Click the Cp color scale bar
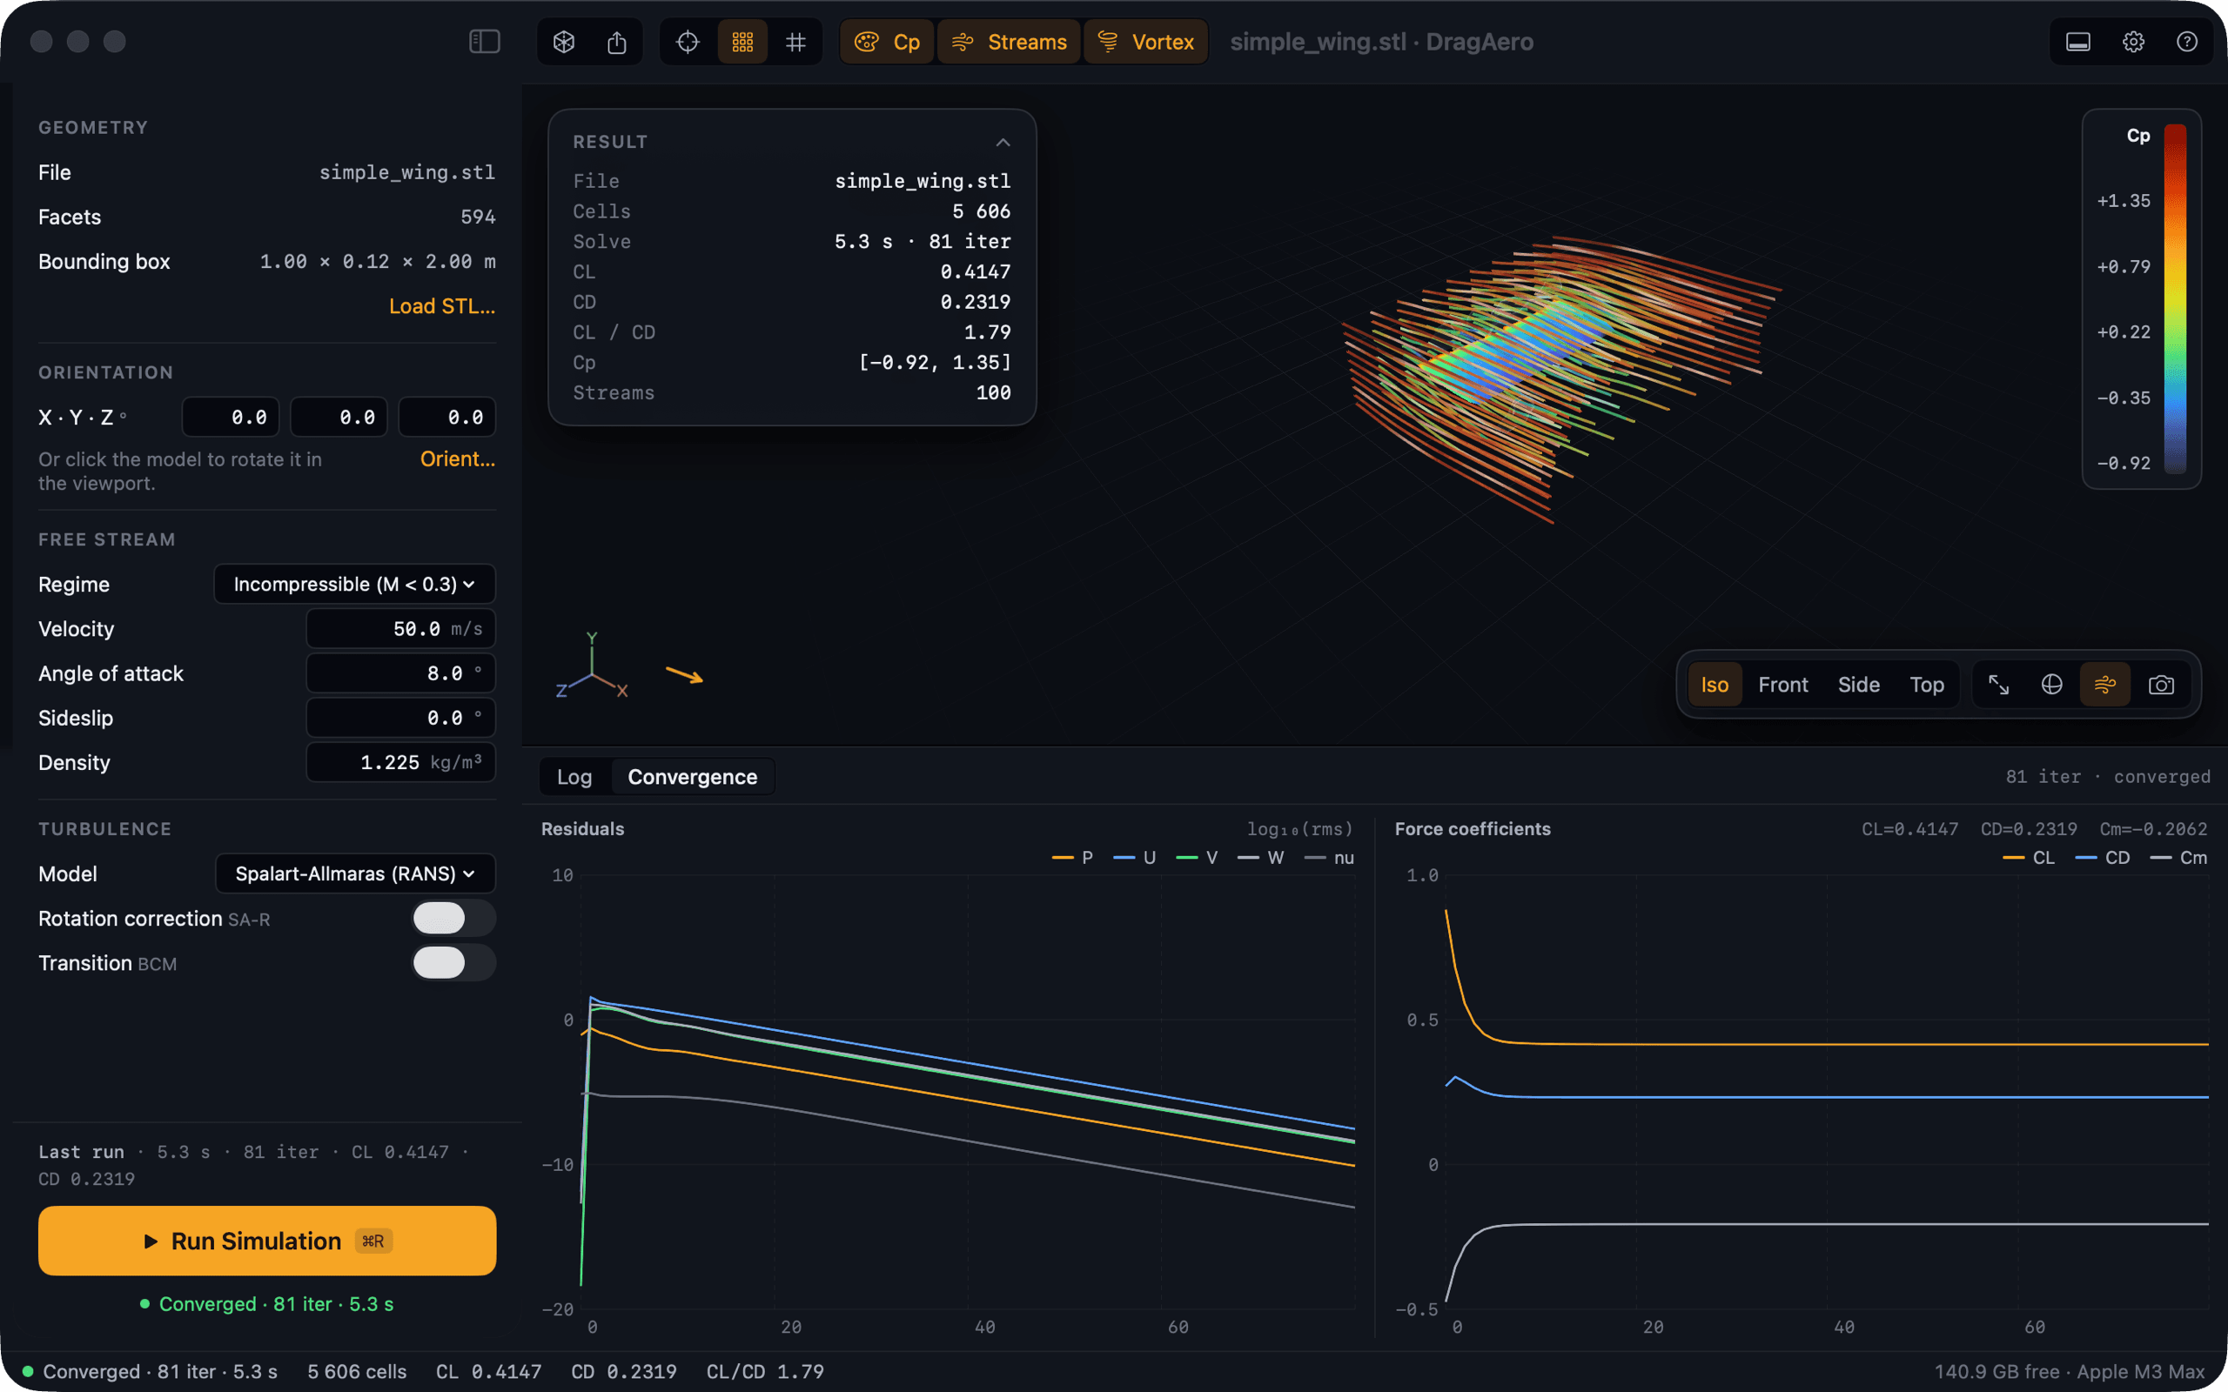2228x1392 pixels. pyautogui.click(x=2175, y=299)
